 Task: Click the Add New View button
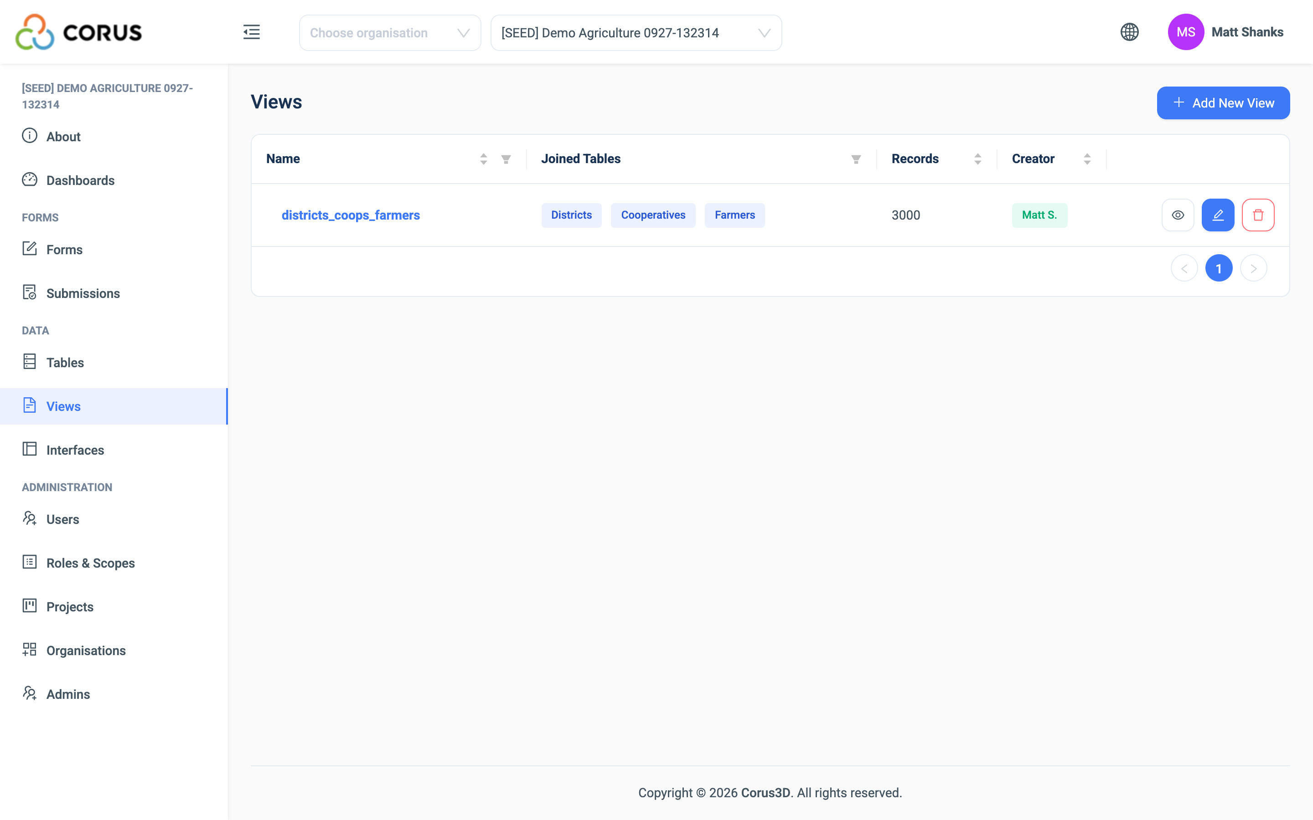tap(1223, 103)
